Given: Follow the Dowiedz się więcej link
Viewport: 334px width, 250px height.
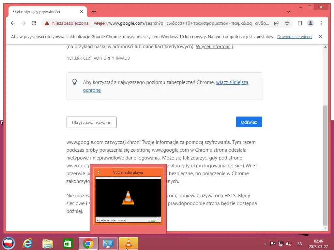Looking at the screenshot, I should 295,36.
